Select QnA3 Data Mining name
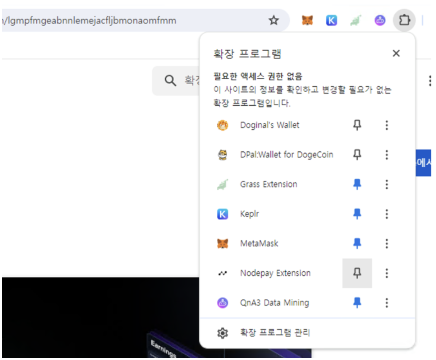The height and width of the screenshot is (360, 436). click(x=275, y=303)
